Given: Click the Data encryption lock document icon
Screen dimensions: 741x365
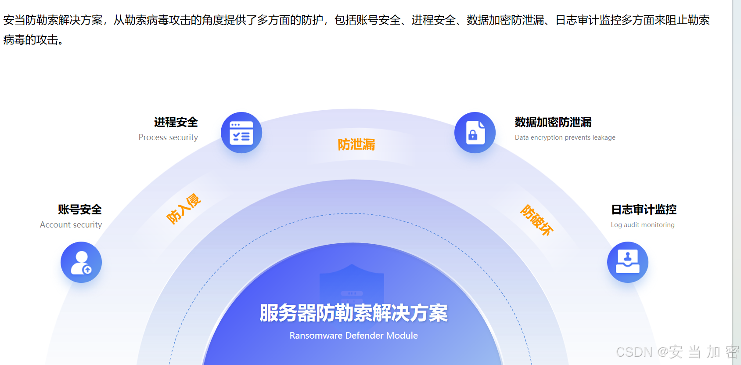Looking at the screenshot, I should coord(475,133).
